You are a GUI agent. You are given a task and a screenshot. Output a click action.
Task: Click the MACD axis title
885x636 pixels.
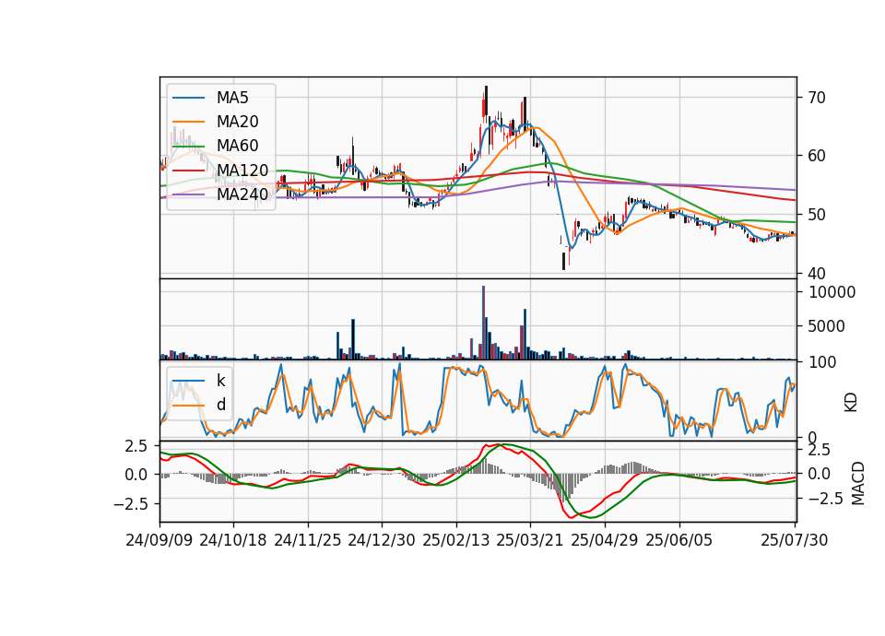858,483
